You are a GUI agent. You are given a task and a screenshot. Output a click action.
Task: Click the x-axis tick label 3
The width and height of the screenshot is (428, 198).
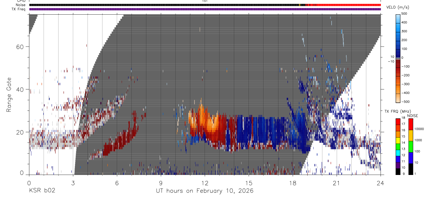click(73, 183)
